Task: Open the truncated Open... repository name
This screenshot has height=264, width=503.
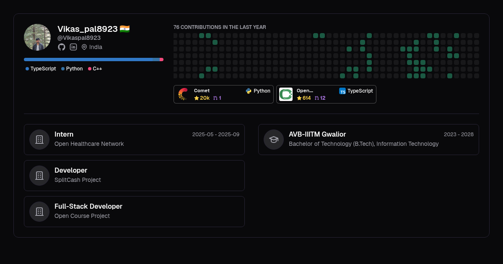Action: coord(305,91)
